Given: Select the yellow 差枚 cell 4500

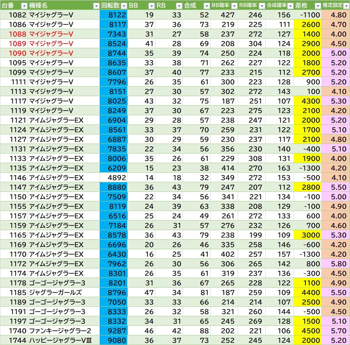Looking at the screenshot, I should (307, 331).
